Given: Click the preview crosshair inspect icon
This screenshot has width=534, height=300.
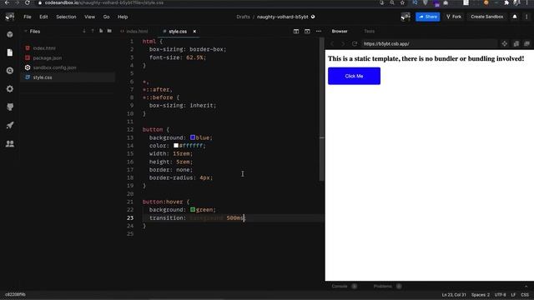Looking at the screenshot, I should click(x=504, y=43).
